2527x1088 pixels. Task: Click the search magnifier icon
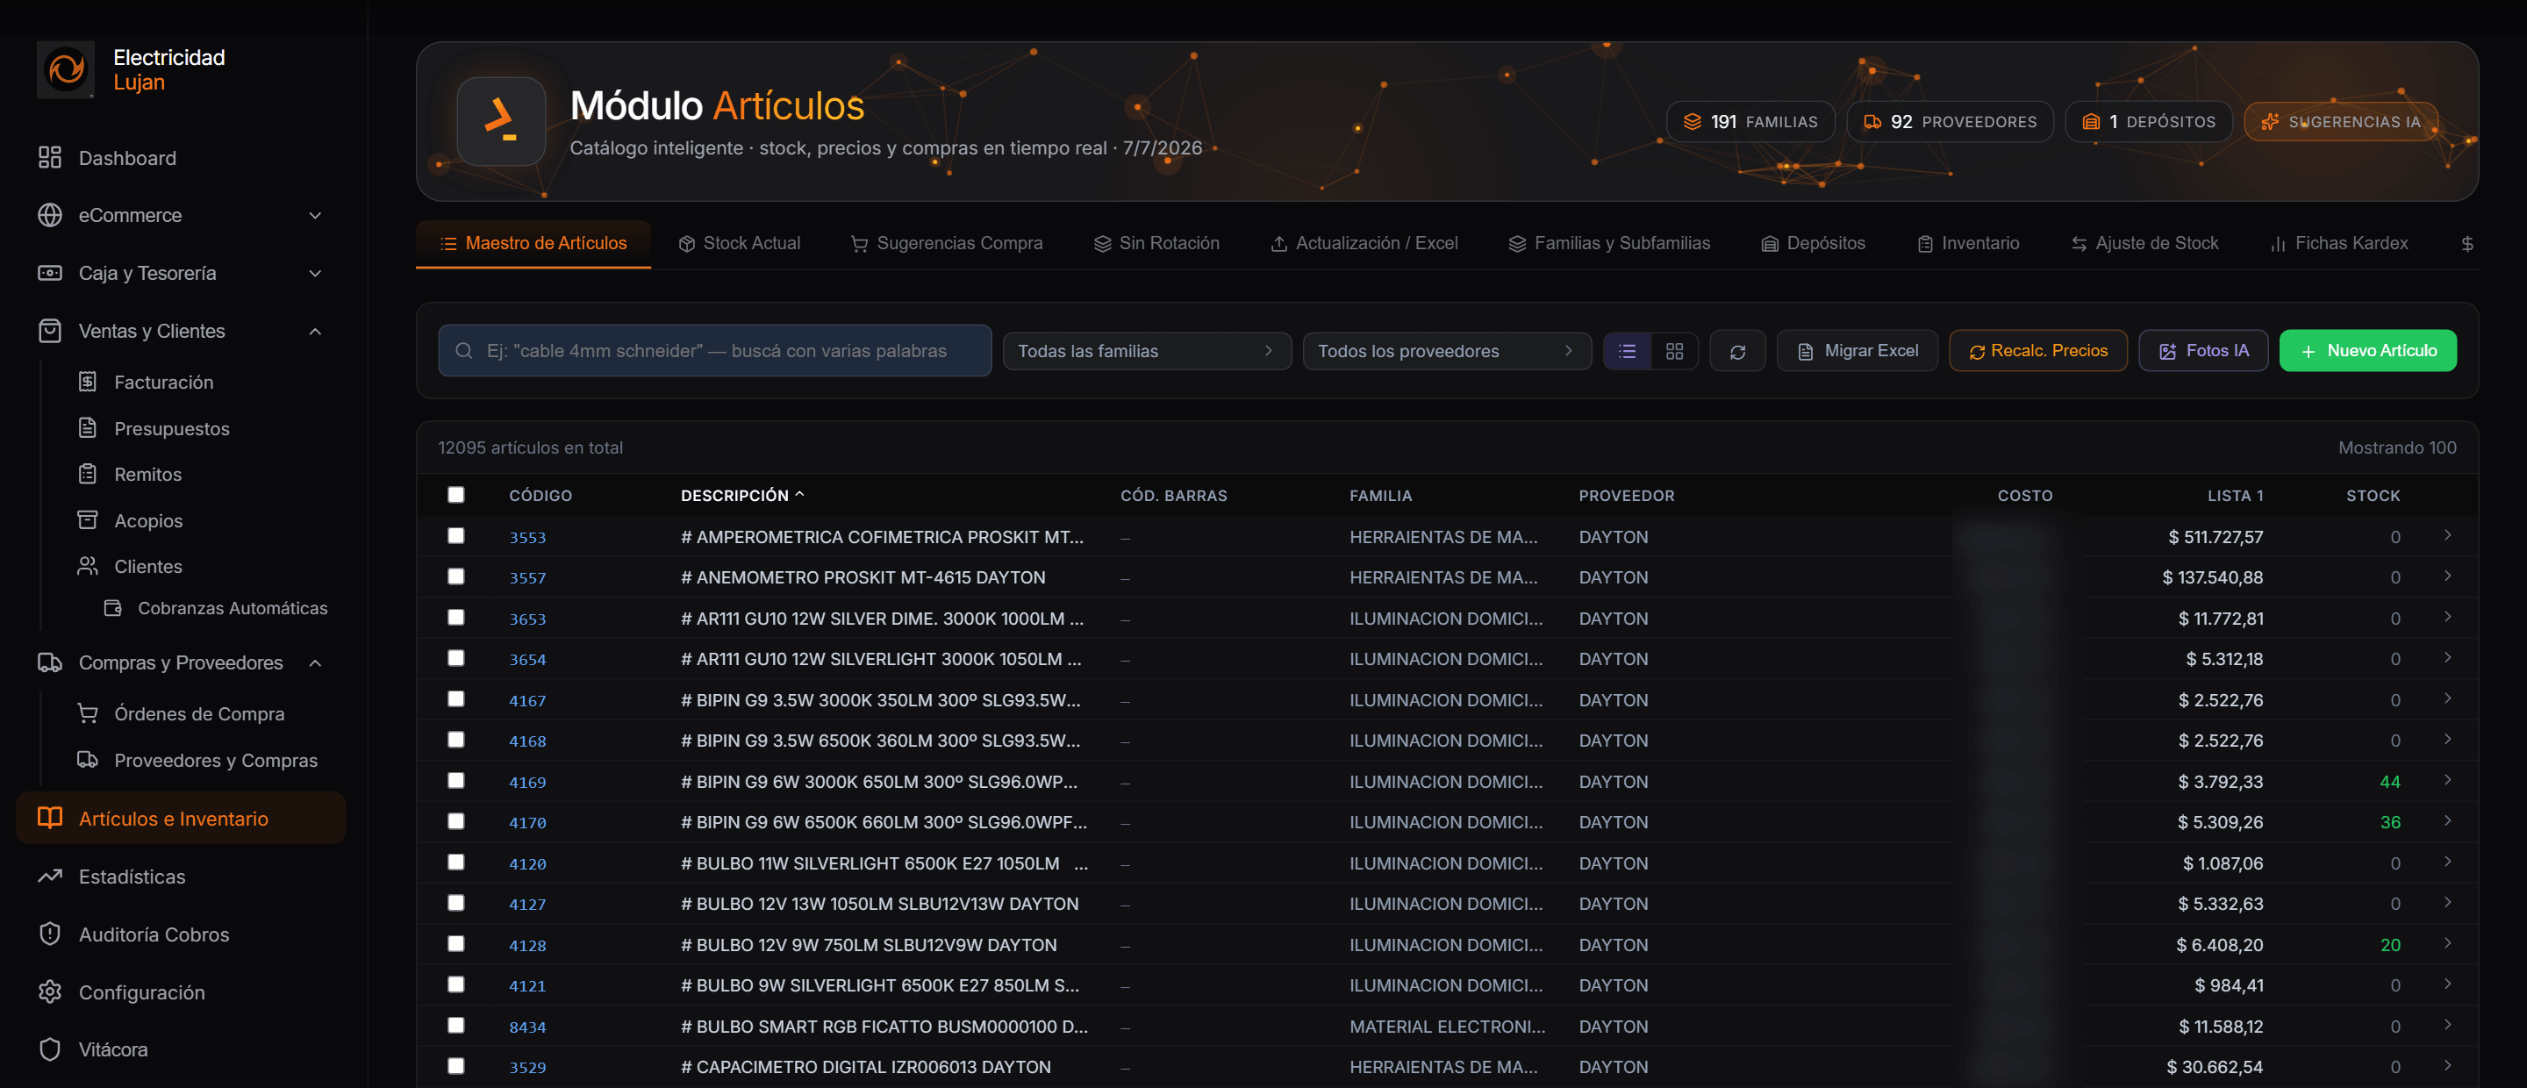(464, 351)
